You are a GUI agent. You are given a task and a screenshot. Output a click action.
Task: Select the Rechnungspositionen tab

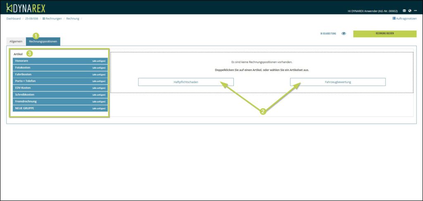(x=43, y=42)
